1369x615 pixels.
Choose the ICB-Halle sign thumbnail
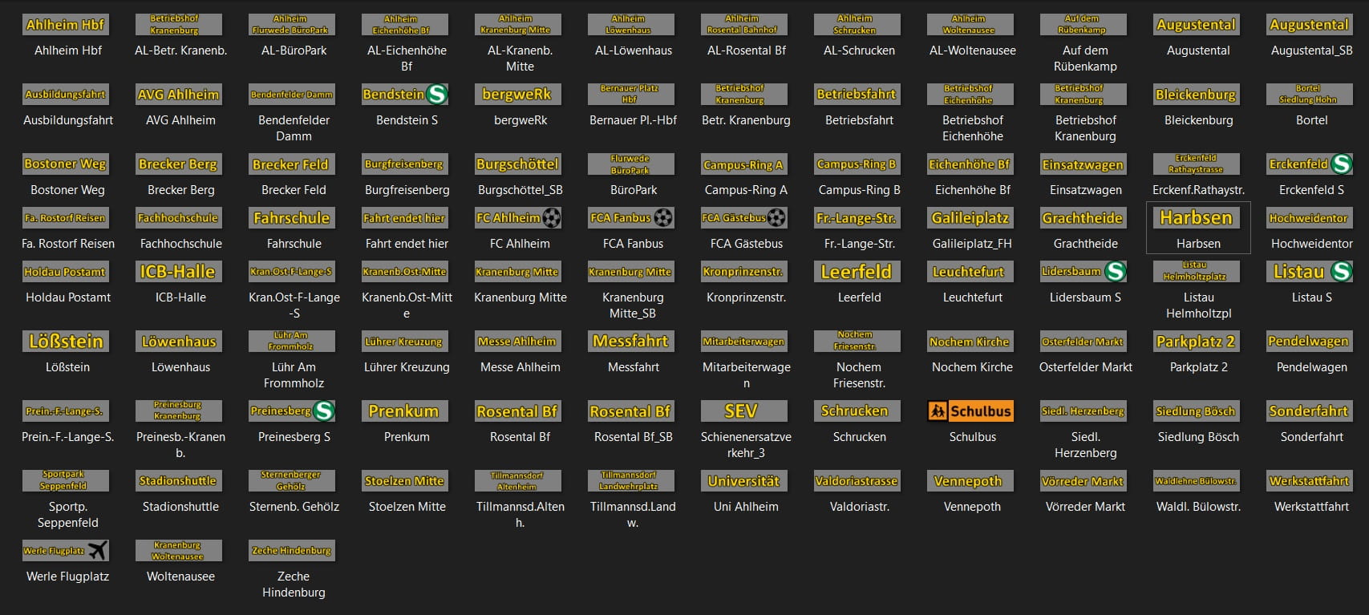178,272
